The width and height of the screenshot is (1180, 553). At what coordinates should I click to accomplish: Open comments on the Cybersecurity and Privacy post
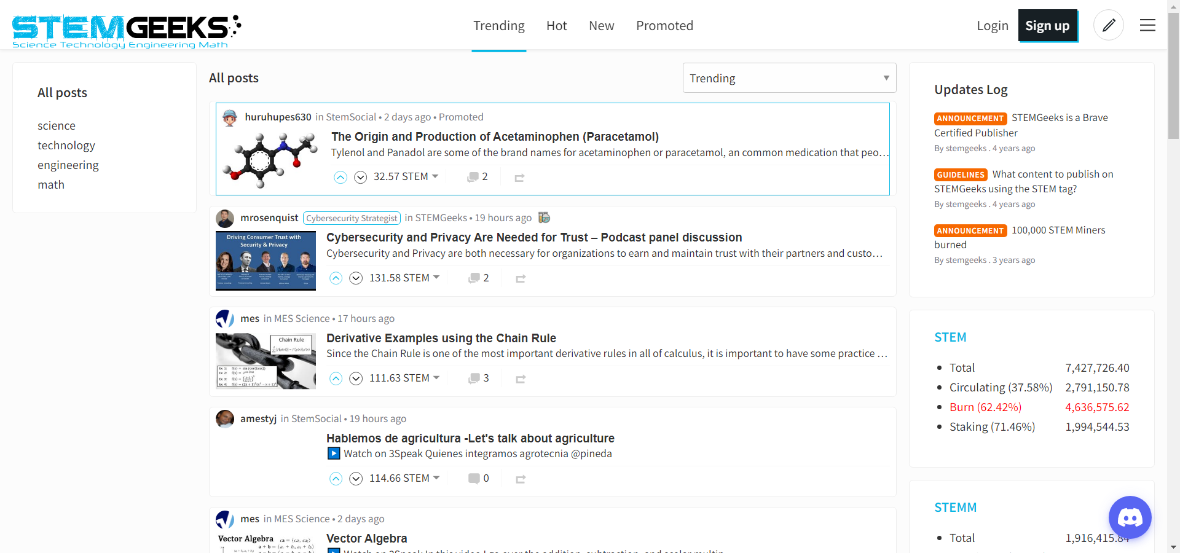[479, 278]
